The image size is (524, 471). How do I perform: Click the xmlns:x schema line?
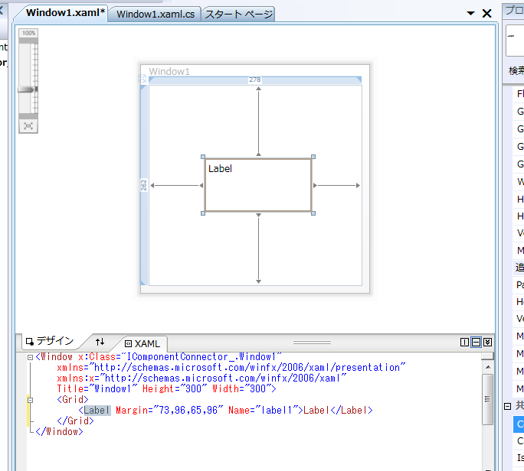201,378
